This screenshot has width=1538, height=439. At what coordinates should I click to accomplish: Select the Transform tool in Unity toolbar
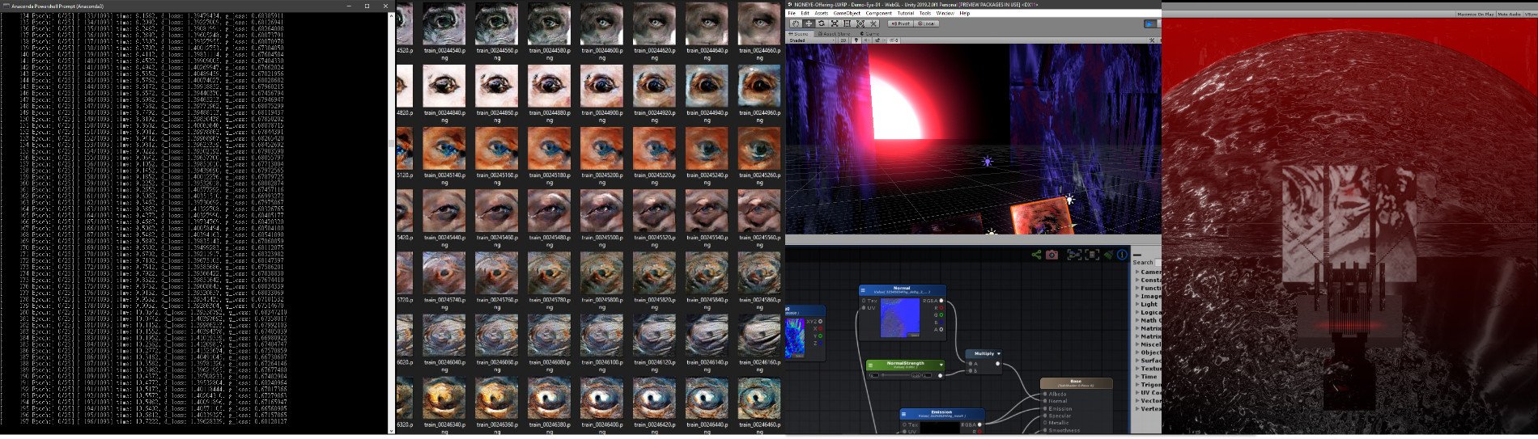coord(860,23)
